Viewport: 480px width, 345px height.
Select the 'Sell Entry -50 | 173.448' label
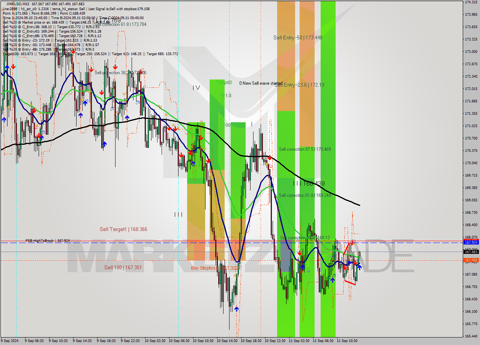click(x=298, y=37)
